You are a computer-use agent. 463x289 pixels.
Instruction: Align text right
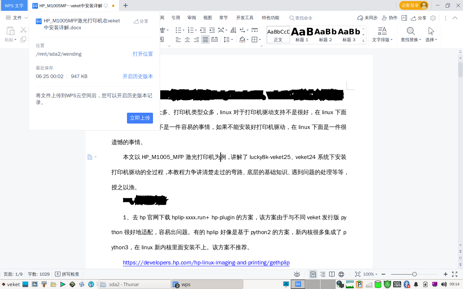click(196, 40)
